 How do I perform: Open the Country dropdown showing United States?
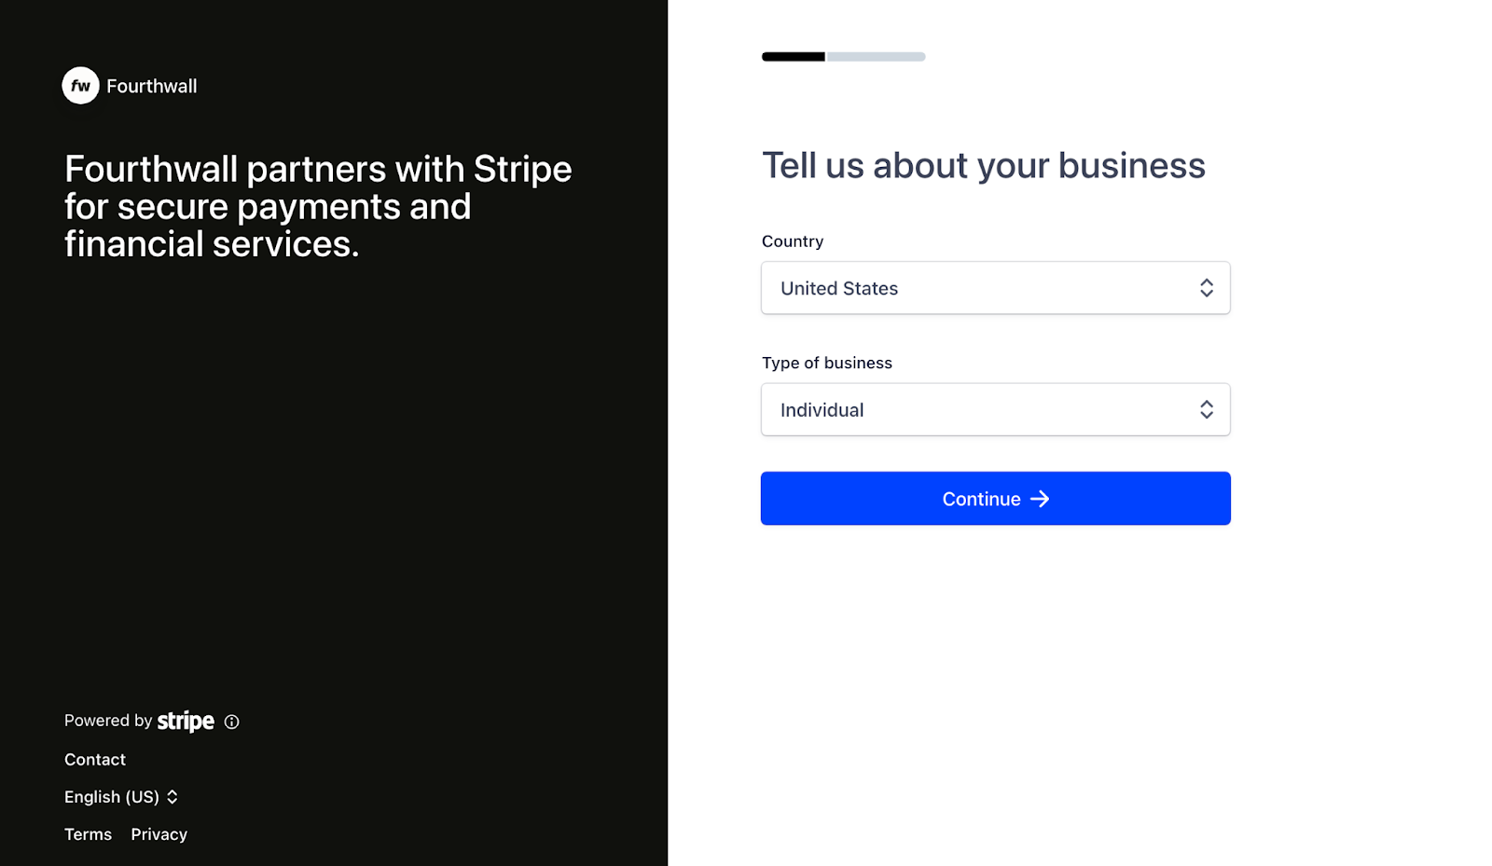pos(995,288)
